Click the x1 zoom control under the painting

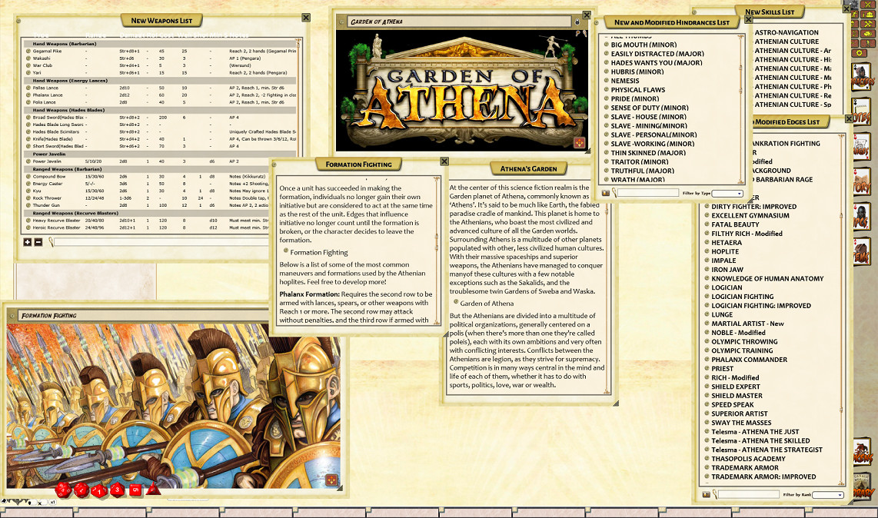click(52, 502)
